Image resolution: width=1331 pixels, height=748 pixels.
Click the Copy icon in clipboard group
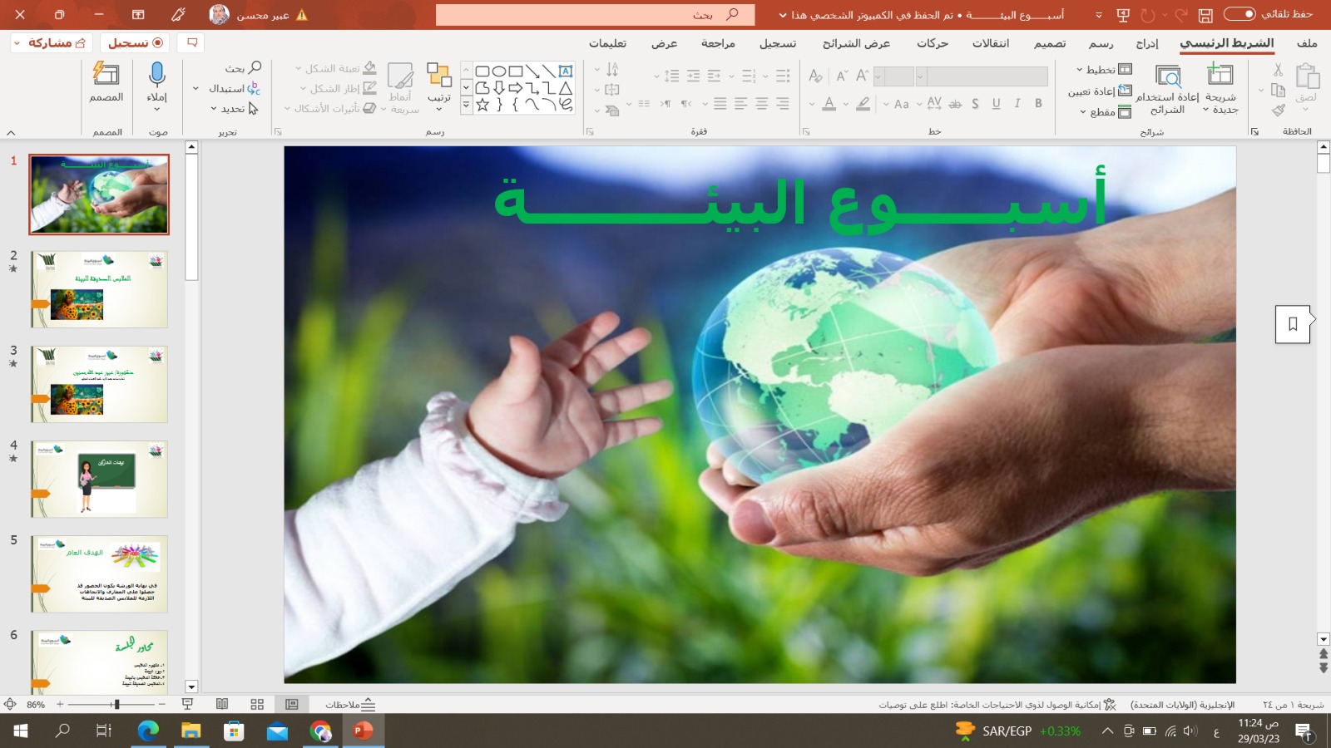[1278, 90]
